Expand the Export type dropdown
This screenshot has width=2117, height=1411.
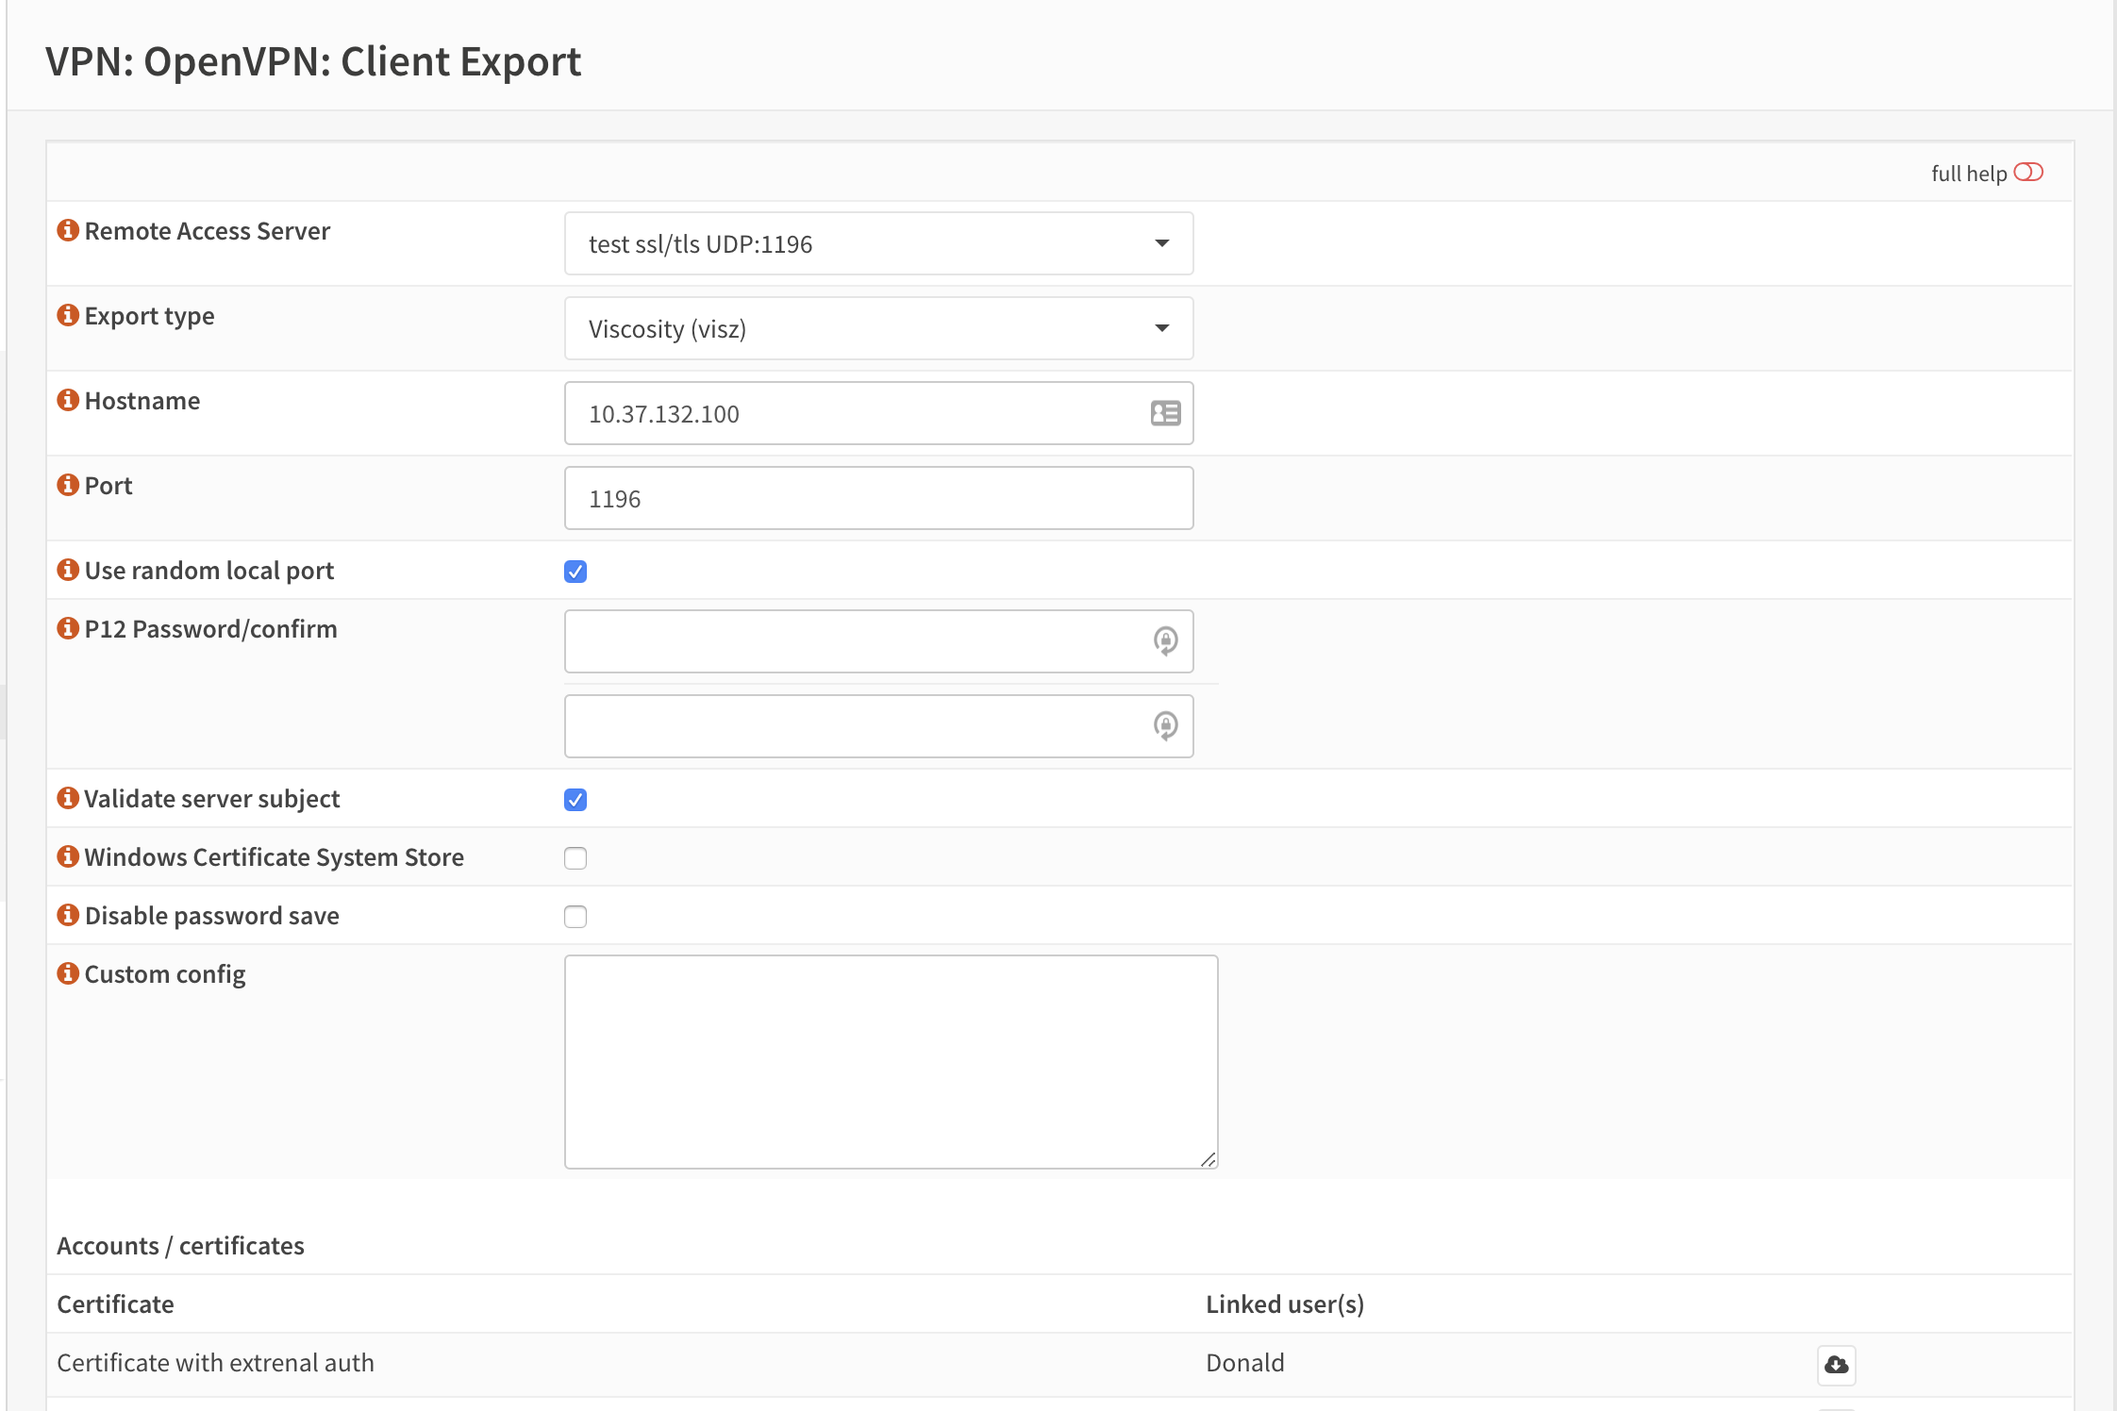pos(878,328)
